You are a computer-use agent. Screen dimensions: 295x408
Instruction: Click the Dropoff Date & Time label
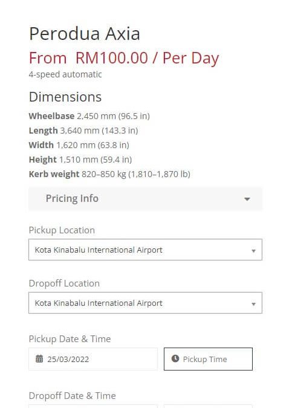[x=73, y=396]
